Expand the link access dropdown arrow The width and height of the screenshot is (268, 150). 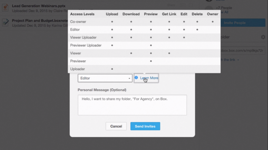pyautogui.click(x=238, y=60)
